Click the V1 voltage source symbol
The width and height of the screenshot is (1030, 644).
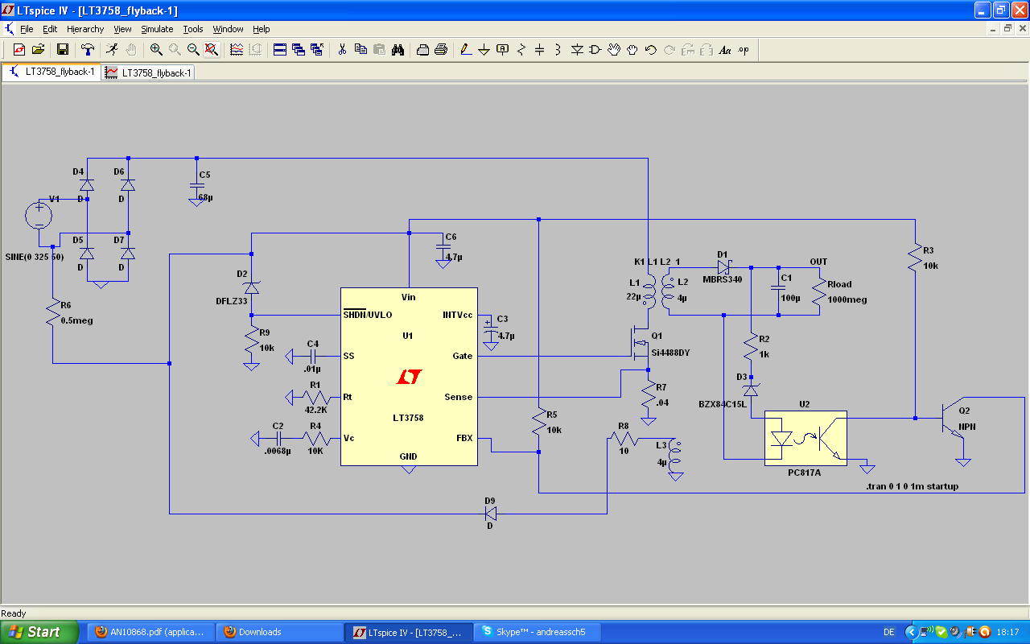point(39,216)
